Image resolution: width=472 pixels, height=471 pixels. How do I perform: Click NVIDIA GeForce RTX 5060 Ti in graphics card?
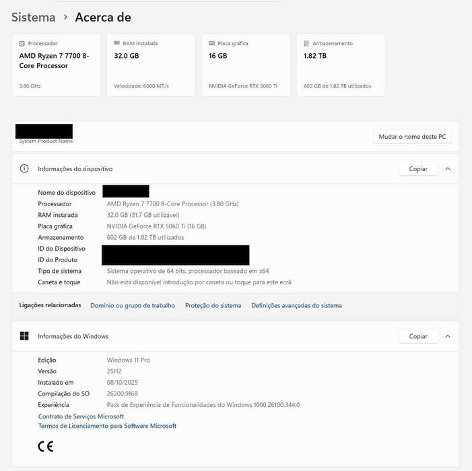coord(243,86)
